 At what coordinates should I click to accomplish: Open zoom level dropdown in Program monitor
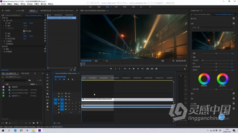99,61
